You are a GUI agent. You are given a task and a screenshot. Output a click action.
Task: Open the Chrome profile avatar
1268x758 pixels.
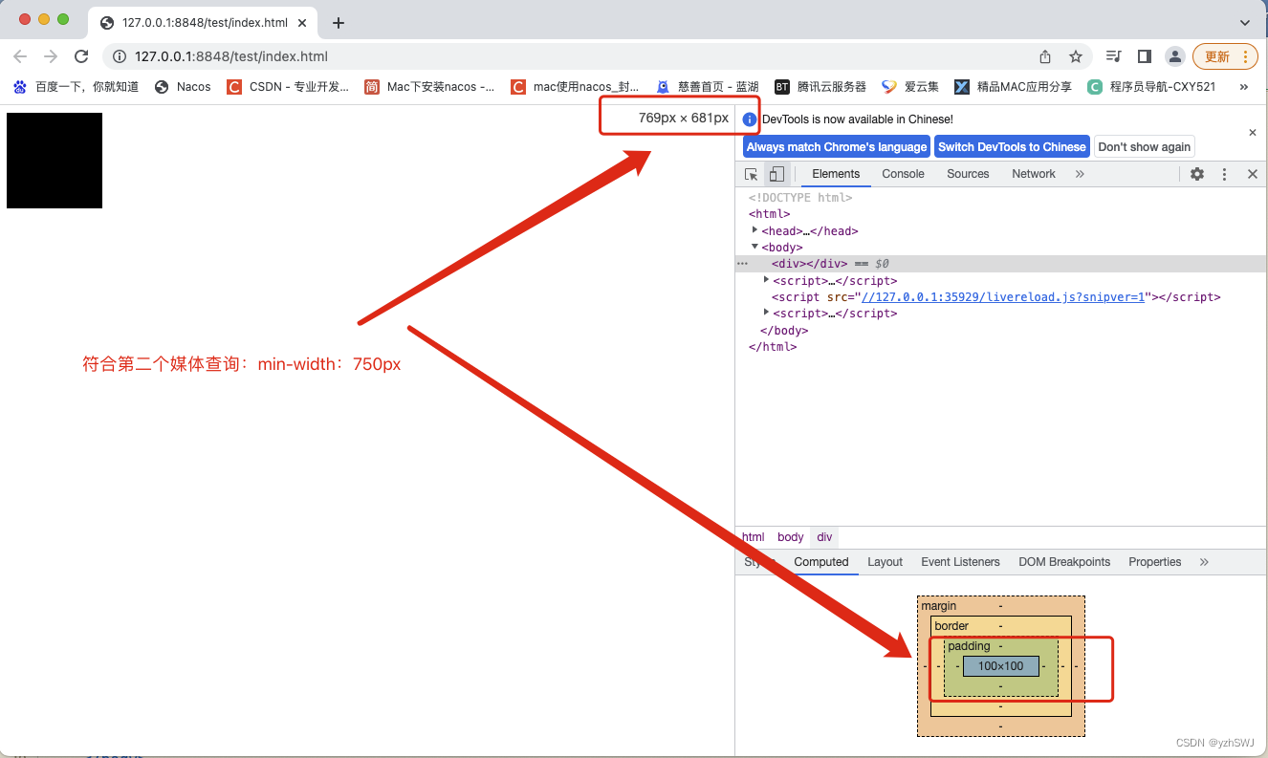[x=1175, y=56]
